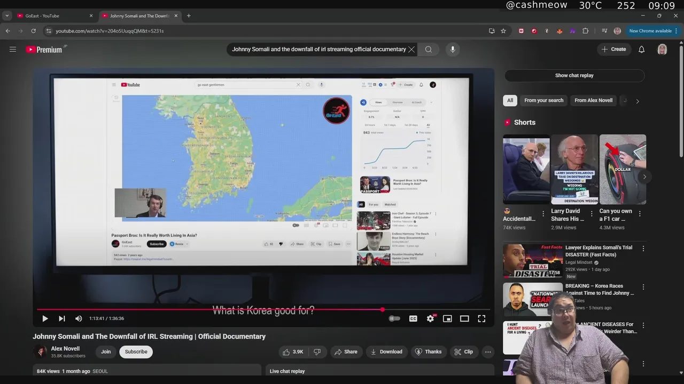Open options for the F1 car Short

click(640, 214)
